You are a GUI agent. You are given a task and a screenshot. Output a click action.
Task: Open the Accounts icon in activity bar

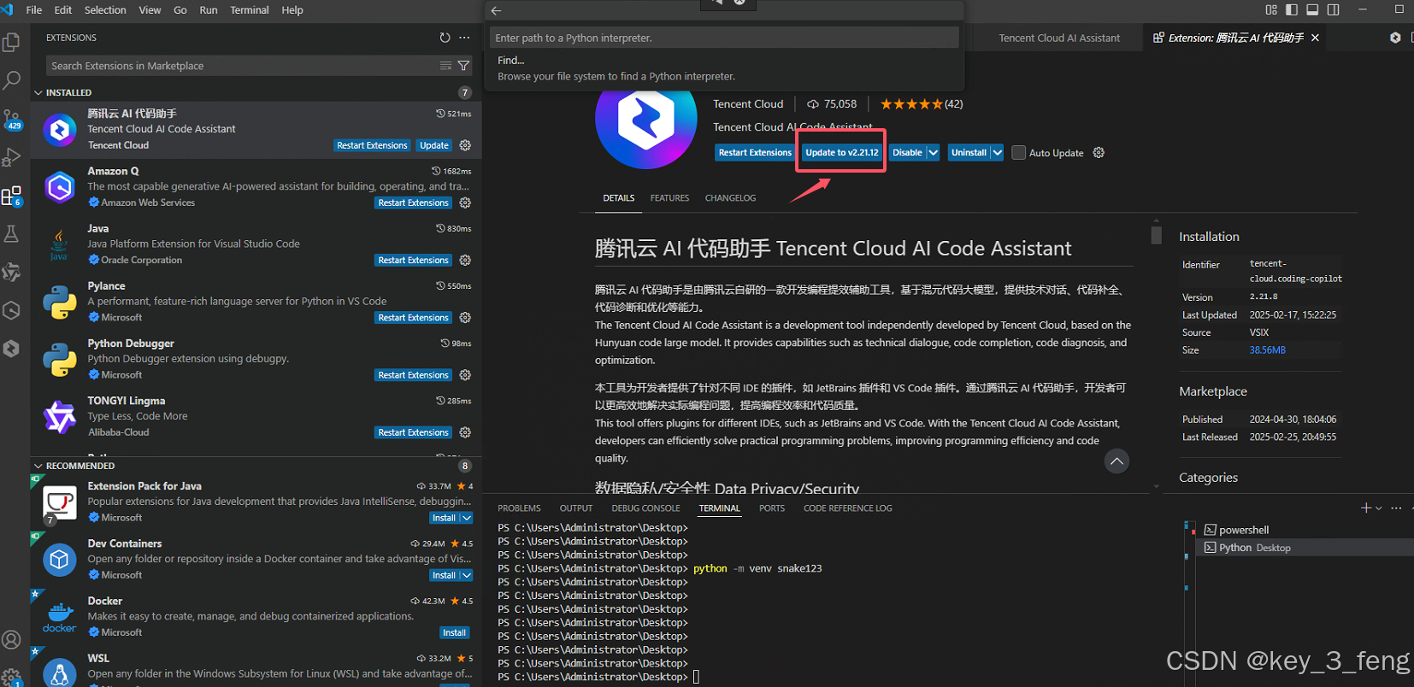tap(12, 640)
